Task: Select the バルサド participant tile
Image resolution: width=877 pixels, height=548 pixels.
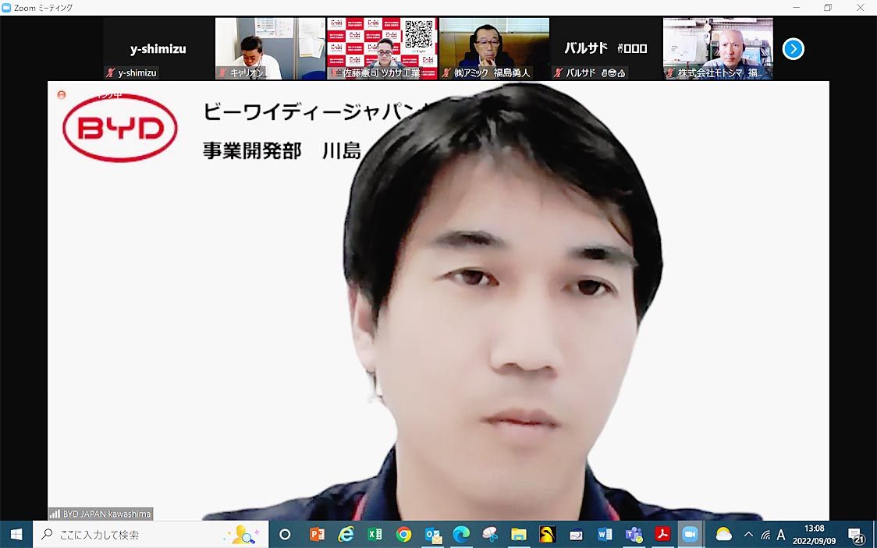Action: point(605,49)
